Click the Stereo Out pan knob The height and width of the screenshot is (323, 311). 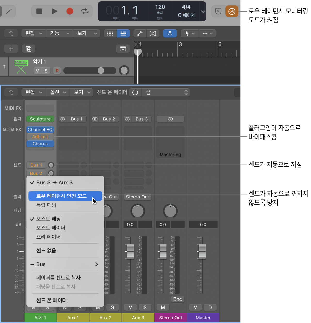170,211
